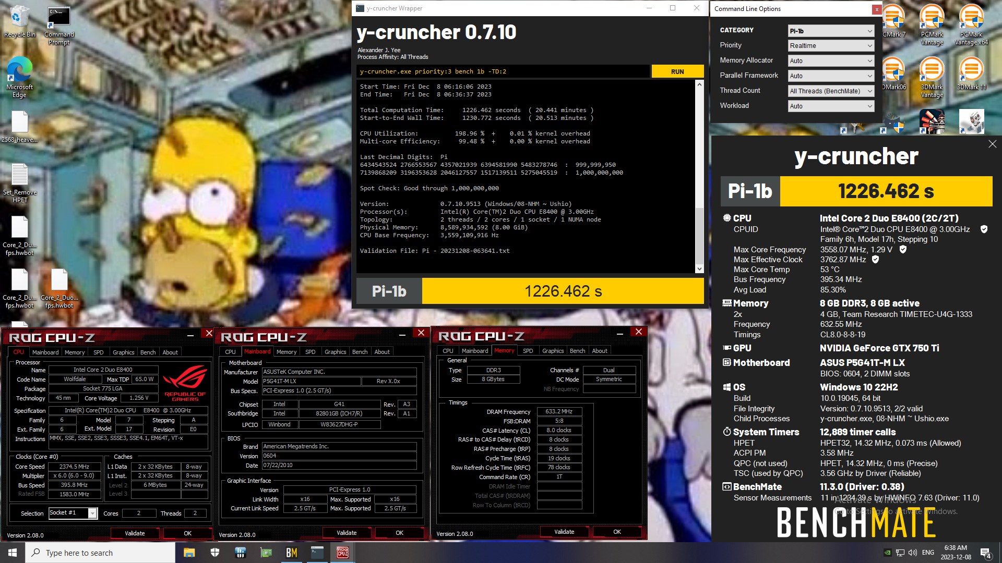Select the 3DMark Vantage desktop shortcut
The height and width of the screenshot is (563, 1002).
point(932,77)
